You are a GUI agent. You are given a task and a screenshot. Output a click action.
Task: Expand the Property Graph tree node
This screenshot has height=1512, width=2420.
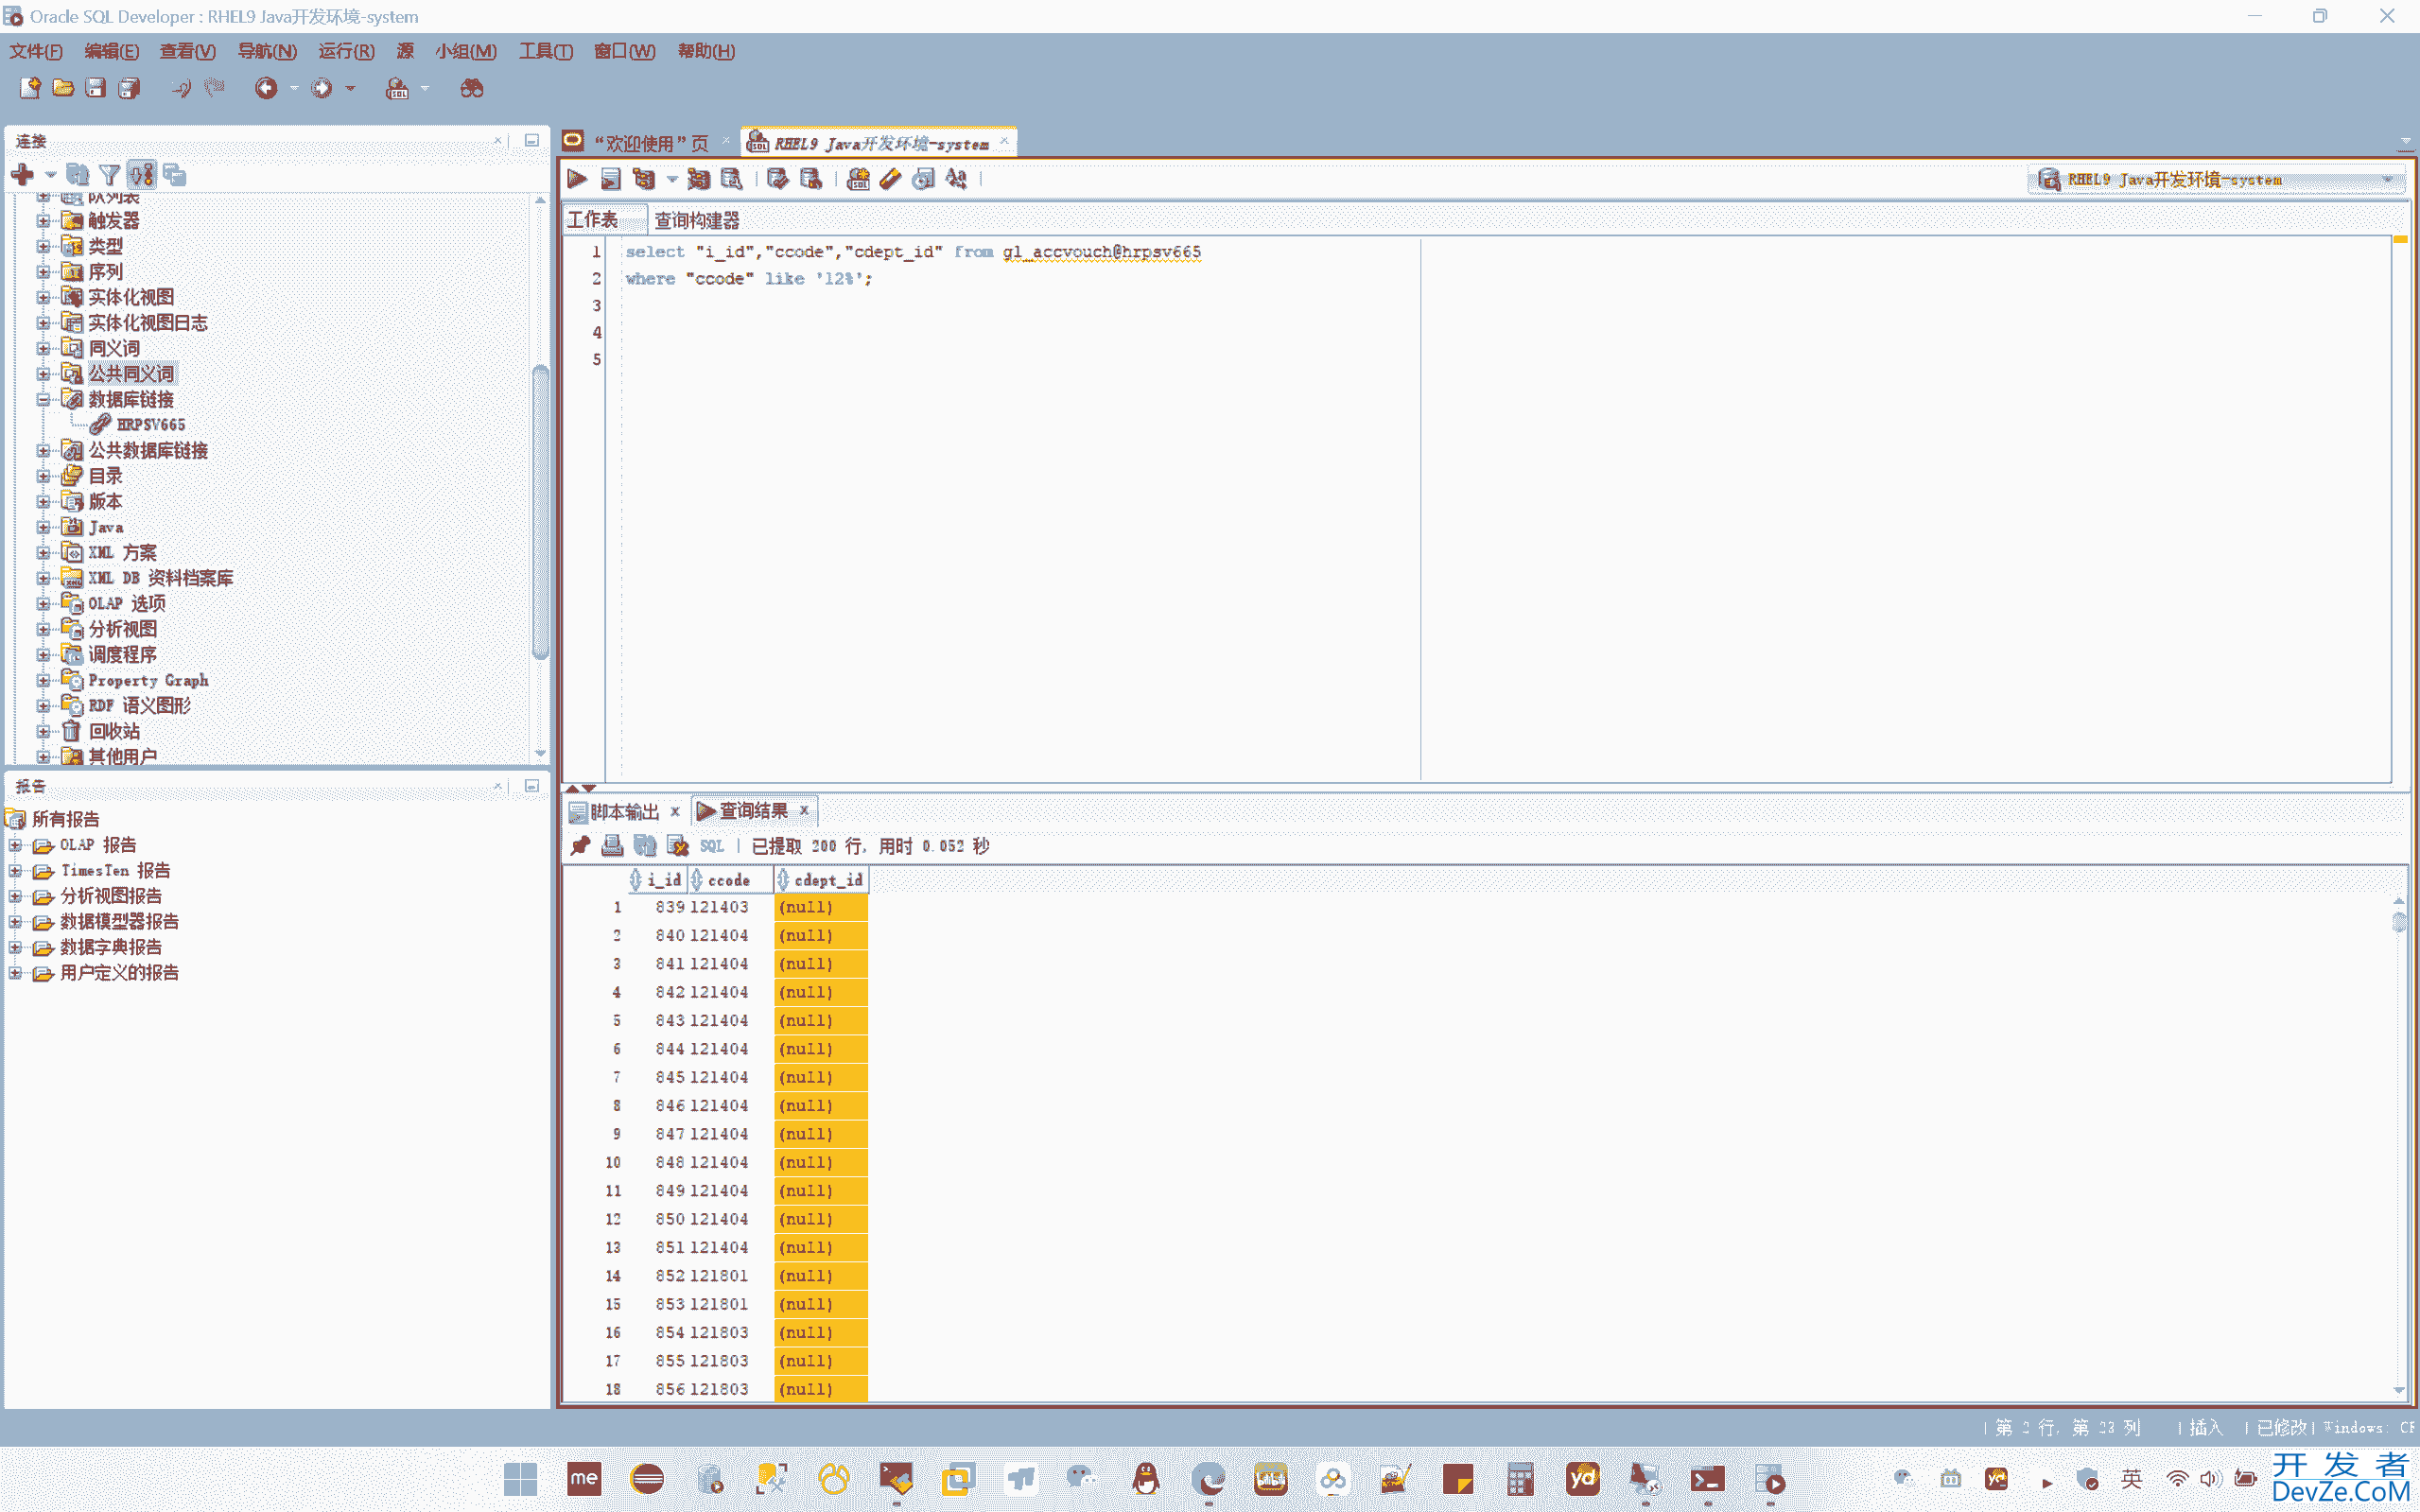[x=43, y=680]
